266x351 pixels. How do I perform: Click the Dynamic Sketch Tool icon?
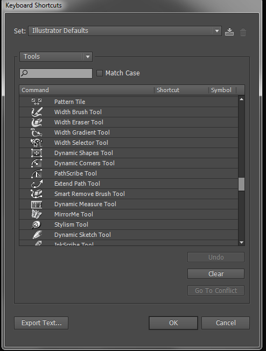click(37, 235)
